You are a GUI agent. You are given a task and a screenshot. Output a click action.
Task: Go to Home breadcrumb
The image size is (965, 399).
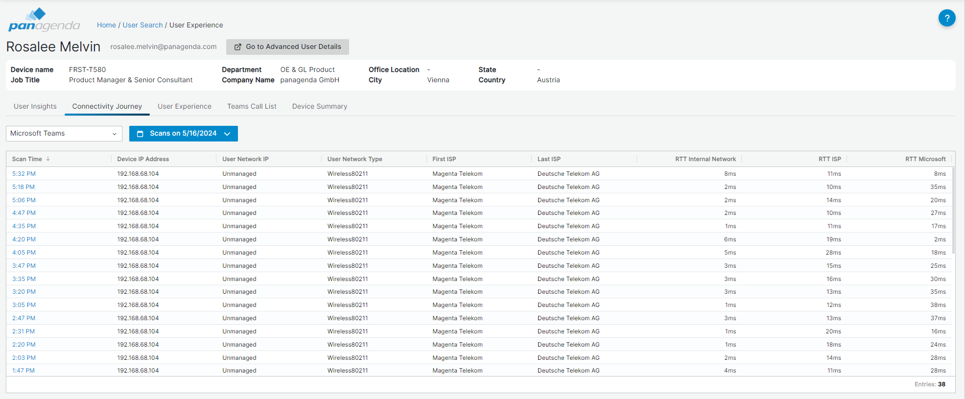pos(106,25)
